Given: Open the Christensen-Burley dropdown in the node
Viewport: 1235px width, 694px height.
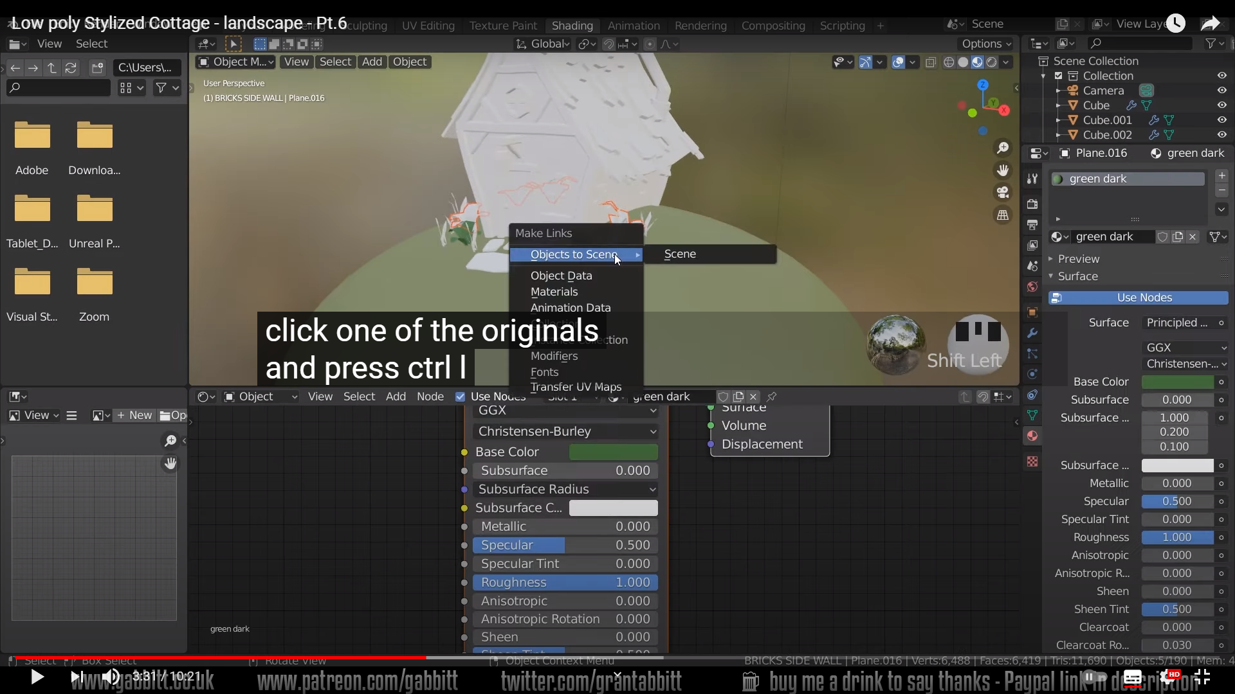Looking at the screenshot, I should coord(566,431).
